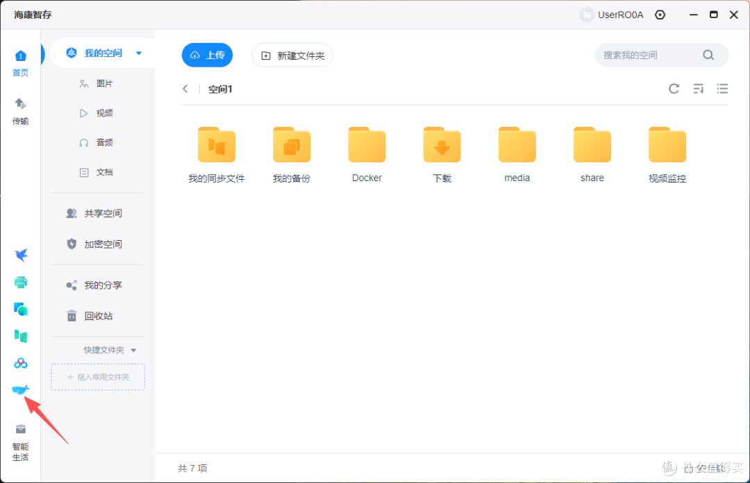Open the 我的同步文件 folder
The image size is (750, 483).
tap(217, 155)
